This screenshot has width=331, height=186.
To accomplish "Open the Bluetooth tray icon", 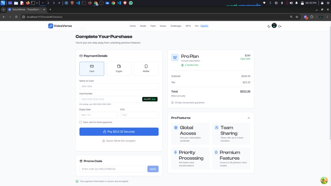I will (x=282, y=3).
